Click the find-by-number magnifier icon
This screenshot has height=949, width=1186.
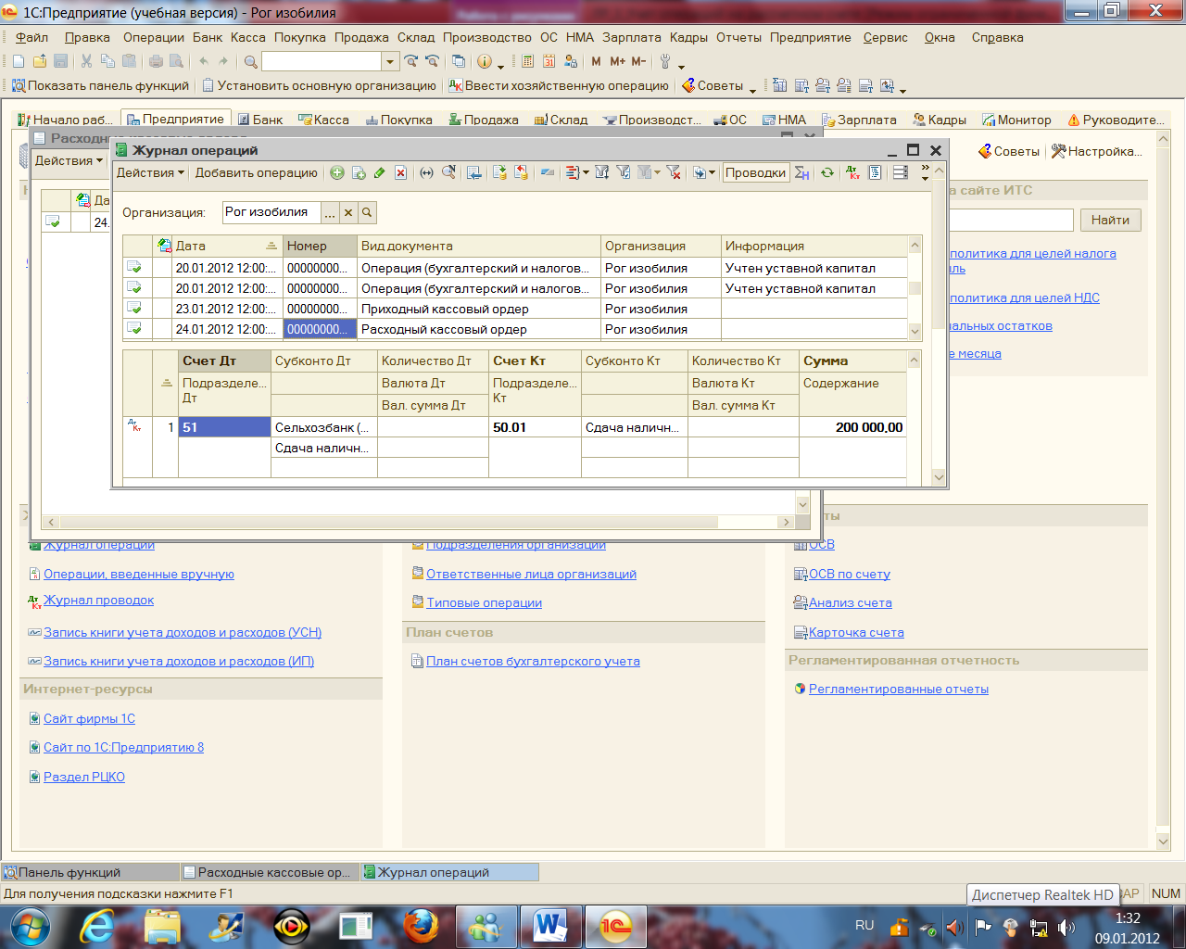click(448, 172)
